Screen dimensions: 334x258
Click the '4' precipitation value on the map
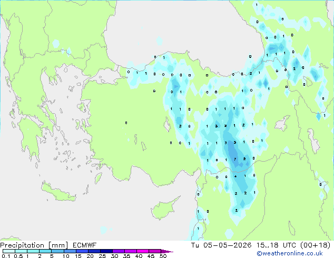click(x=235, y=176)
